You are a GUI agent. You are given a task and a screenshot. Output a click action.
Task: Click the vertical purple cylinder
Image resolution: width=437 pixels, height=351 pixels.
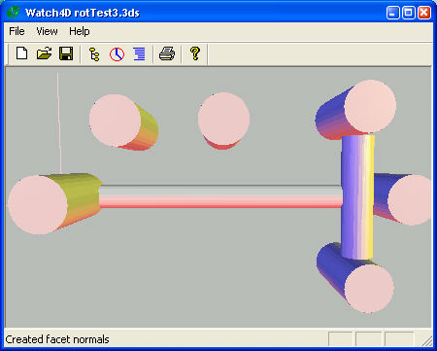click(357, 197)
